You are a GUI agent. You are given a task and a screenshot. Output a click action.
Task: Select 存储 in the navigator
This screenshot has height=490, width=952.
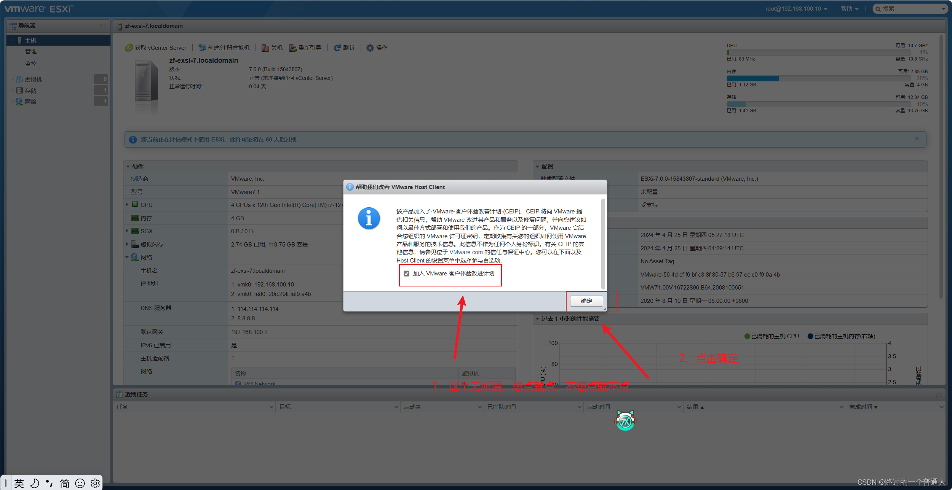pyautogui.click(x=31, y=91)
